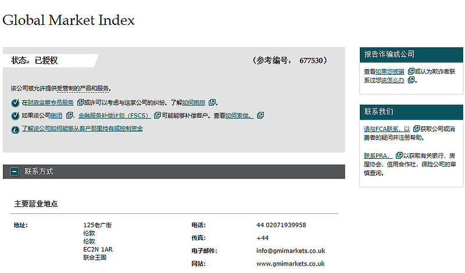Open 金融服务补偿计划 (FSCS) link

point(115,115)
